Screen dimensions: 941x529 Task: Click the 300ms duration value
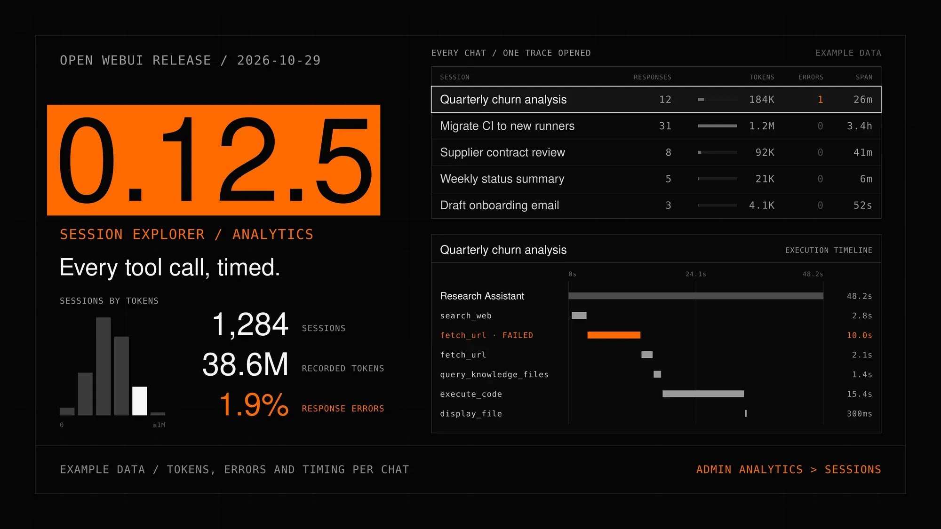click(859, 413)
